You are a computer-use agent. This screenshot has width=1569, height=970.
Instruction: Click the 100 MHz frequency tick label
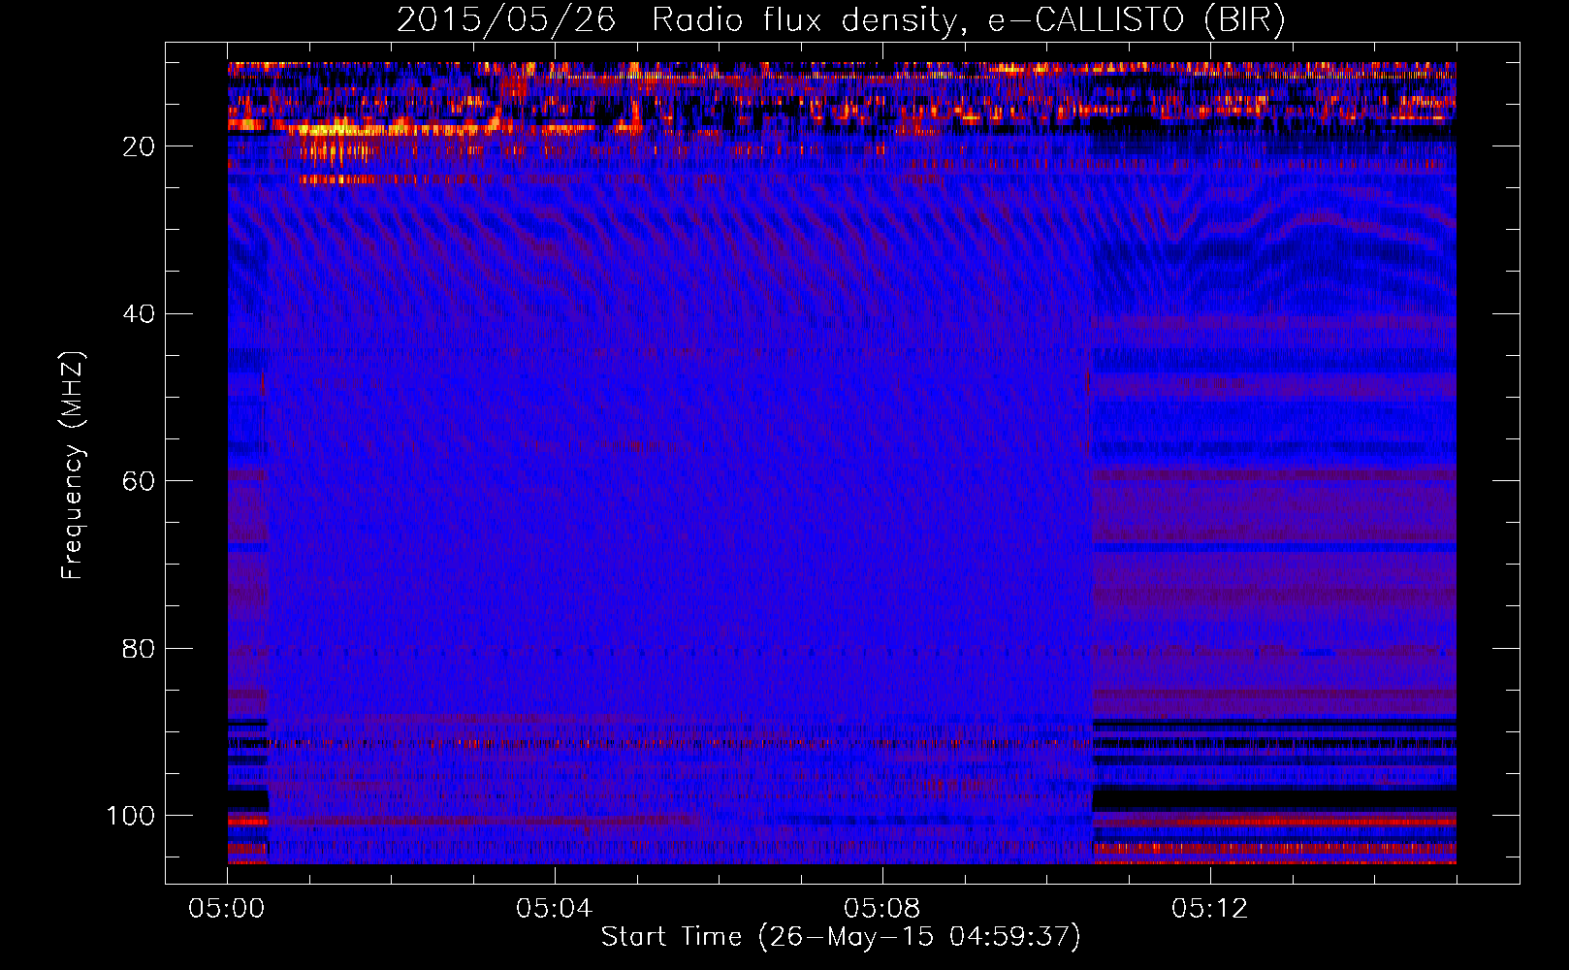click(131, 816)
